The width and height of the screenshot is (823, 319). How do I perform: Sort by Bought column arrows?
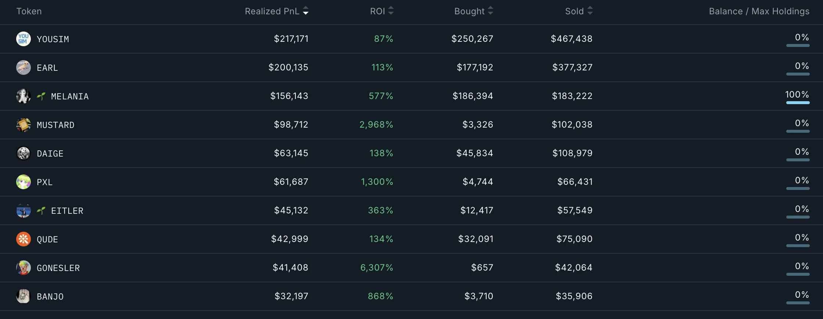click(490, 11)
